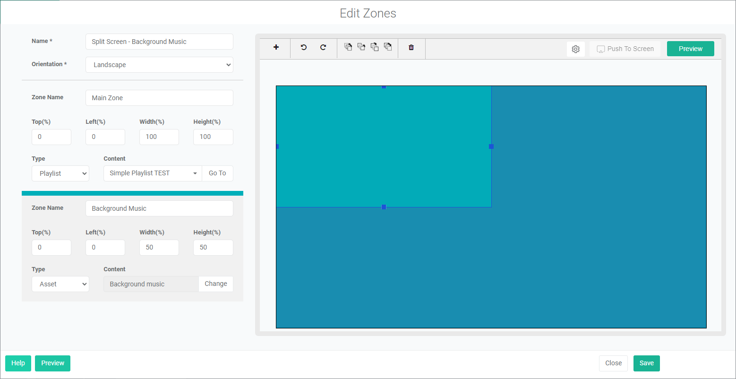Focus Background Music Top(%) field
This screenshot has width=736, height=379.
point(51,247)
